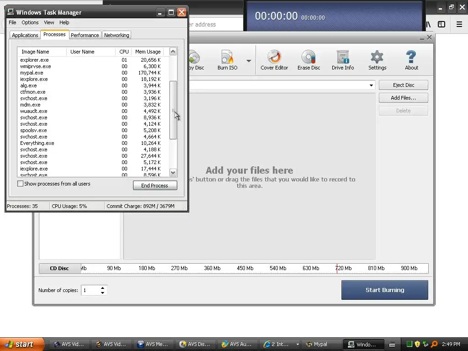The height and width of the screenshot is (351, 468).
Task: Toggle the browser sidebar icon
Action: 441,24
